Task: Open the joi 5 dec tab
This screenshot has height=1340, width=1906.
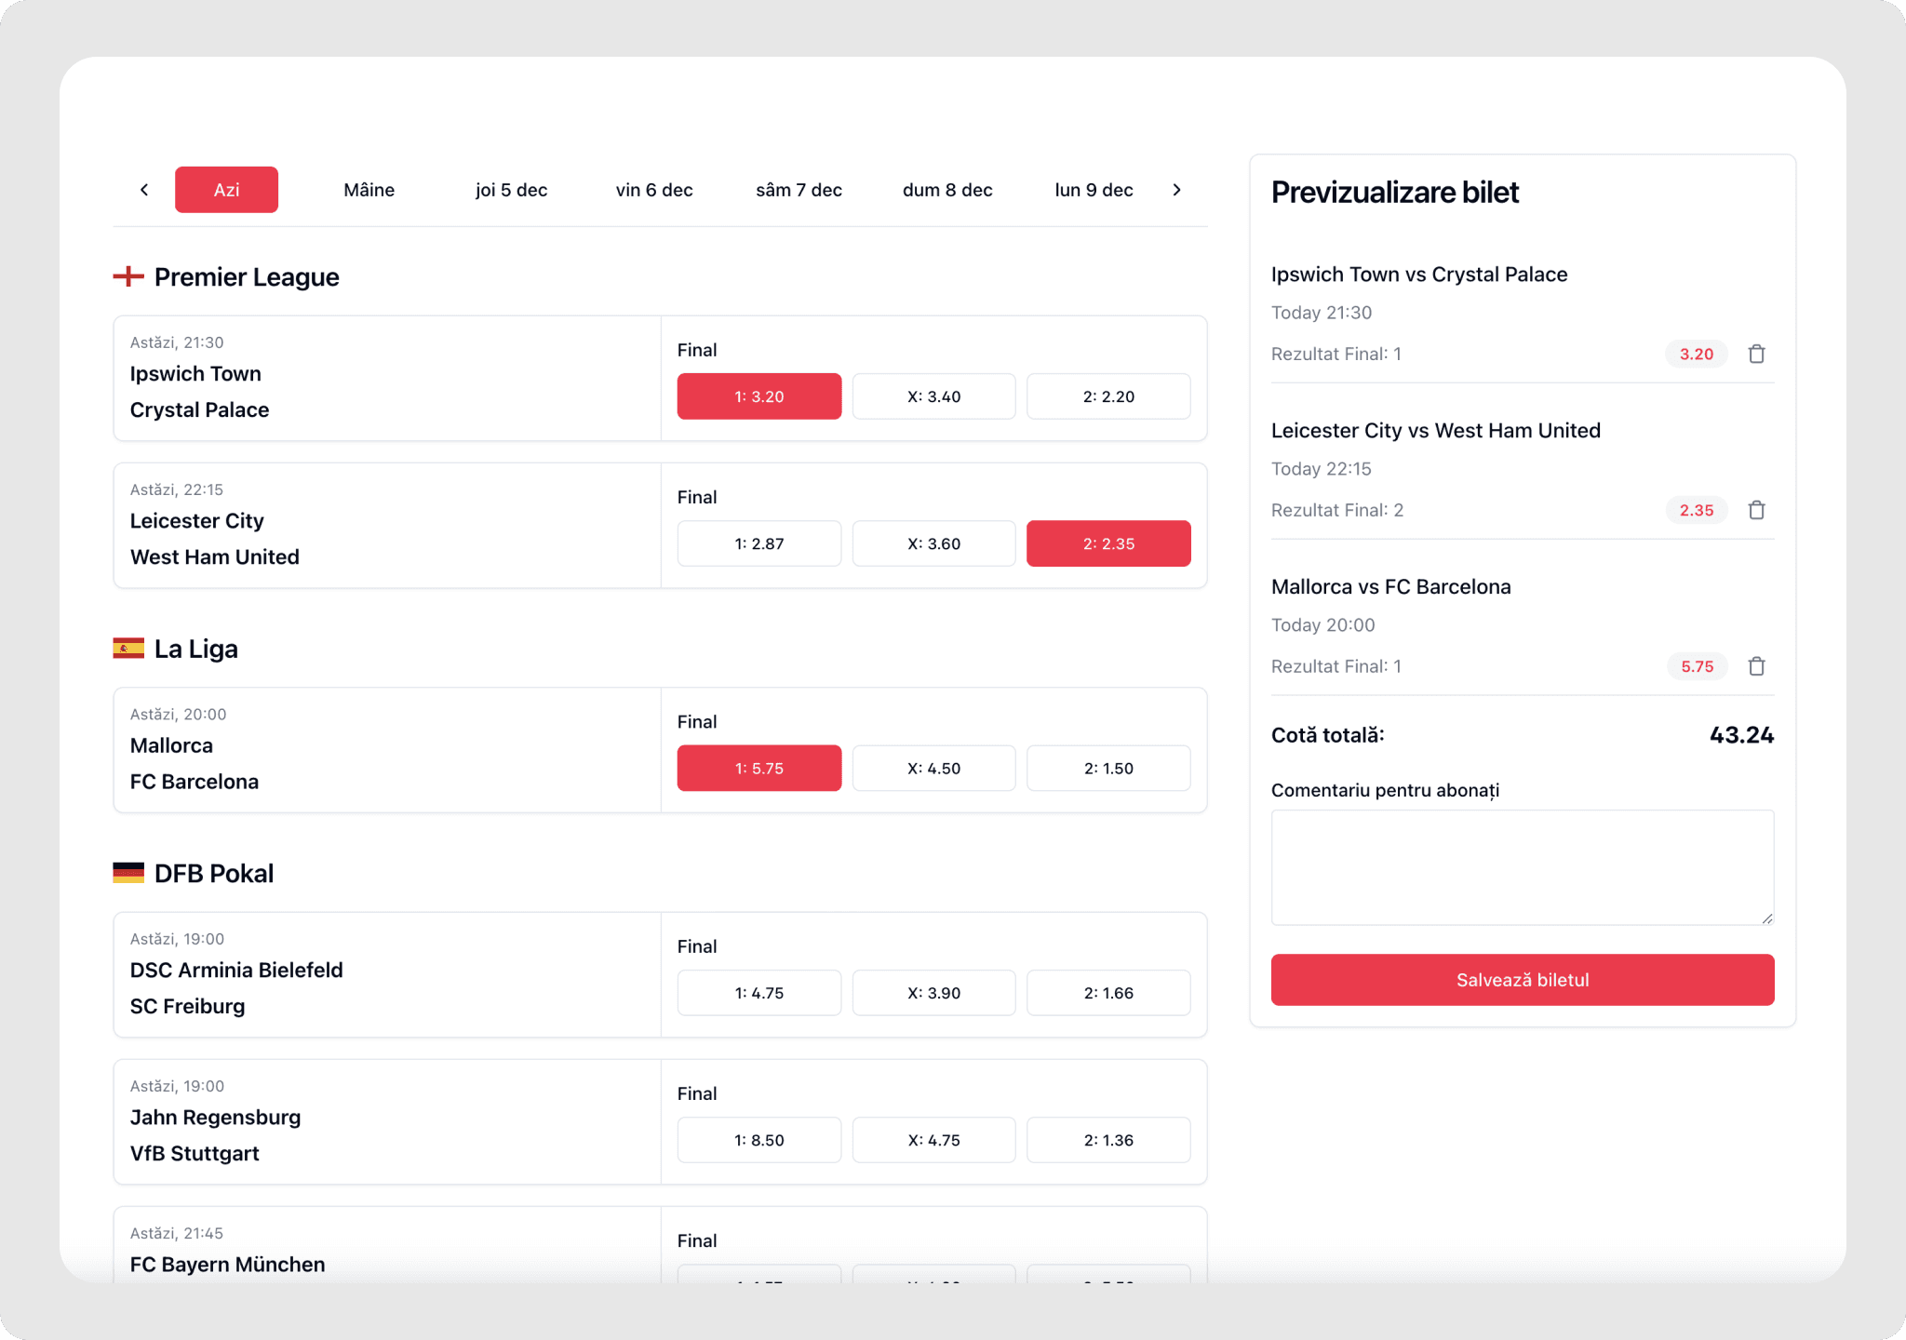Action: point(511,190)
